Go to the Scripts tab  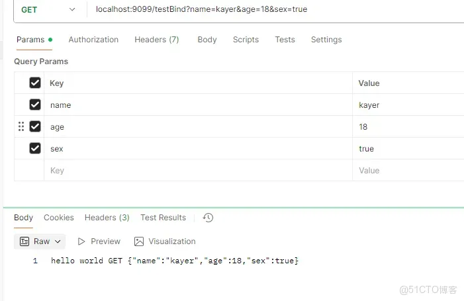pyautogui.click(x=246, y=40)
